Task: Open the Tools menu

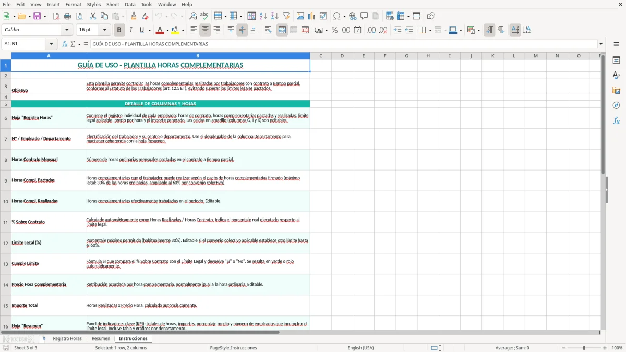Action: click(x=147, y=4)
